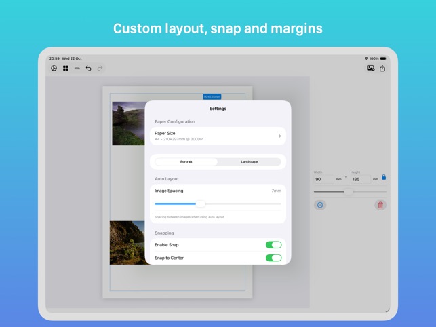Click the Image Spacing slider knob
Screen dimensions: 436x327
coord(201,204)
